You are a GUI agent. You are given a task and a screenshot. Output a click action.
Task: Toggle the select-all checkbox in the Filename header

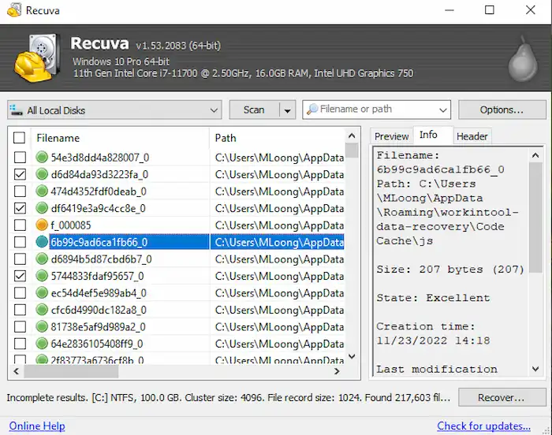(x=20, y=138)
